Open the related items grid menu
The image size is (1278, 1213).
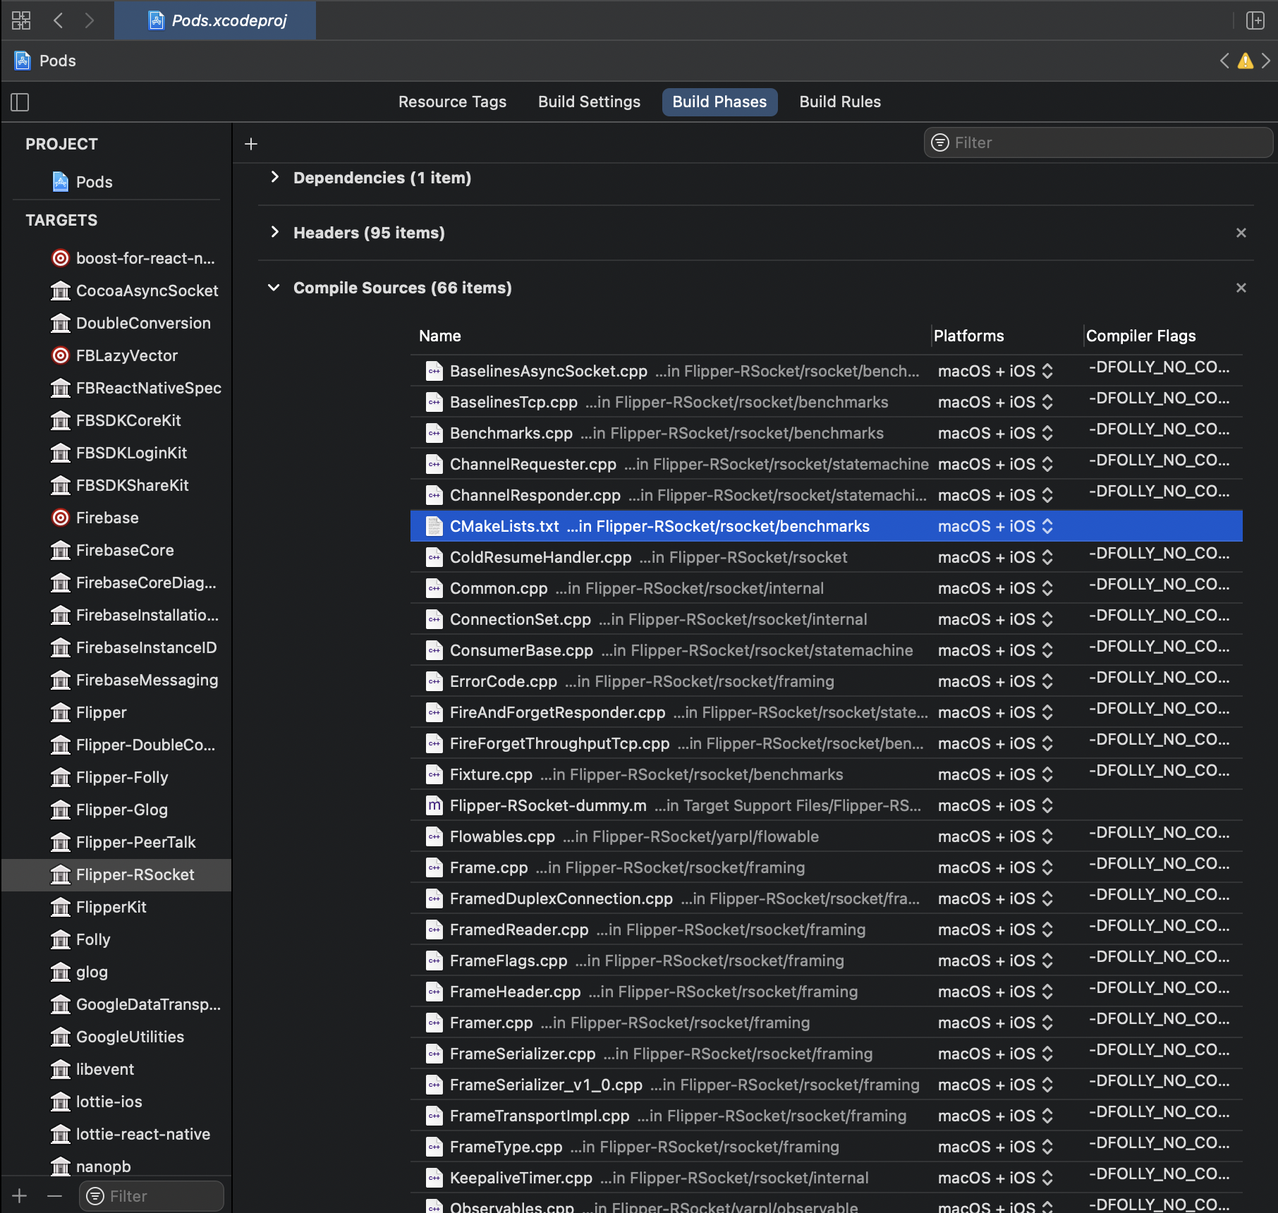[x=21, y=20]
